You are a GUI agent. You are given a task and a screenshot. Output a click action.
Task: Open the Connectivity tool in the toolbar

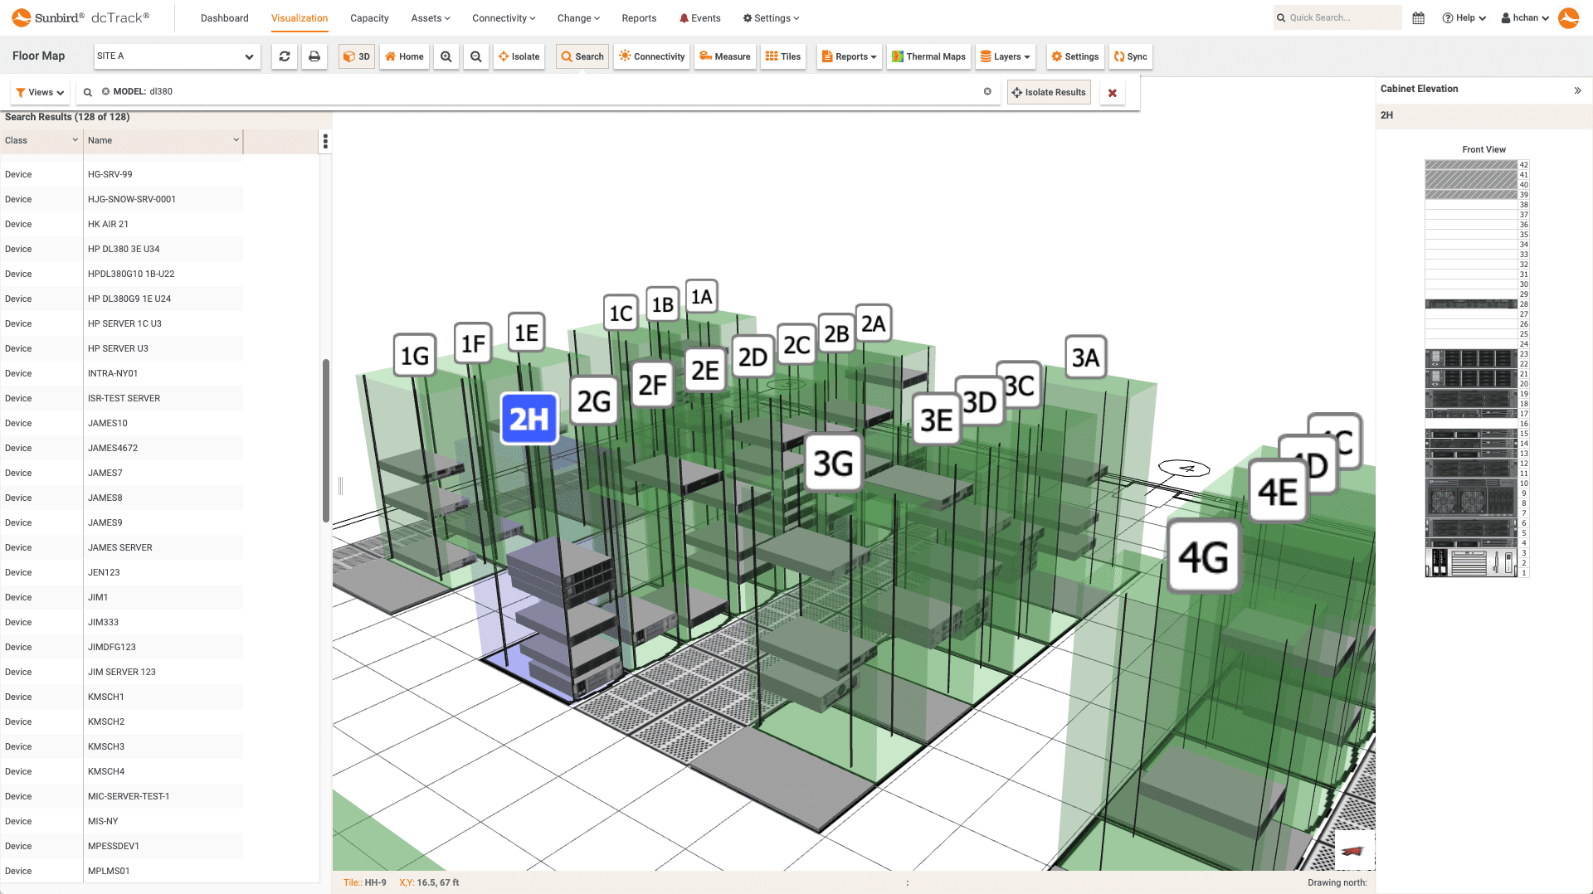[x=651, y=56]
